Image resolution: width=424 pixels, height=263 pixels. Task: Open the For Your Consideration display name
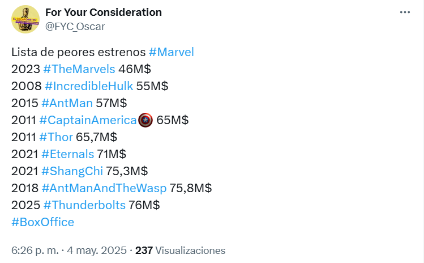coord(103,12)
